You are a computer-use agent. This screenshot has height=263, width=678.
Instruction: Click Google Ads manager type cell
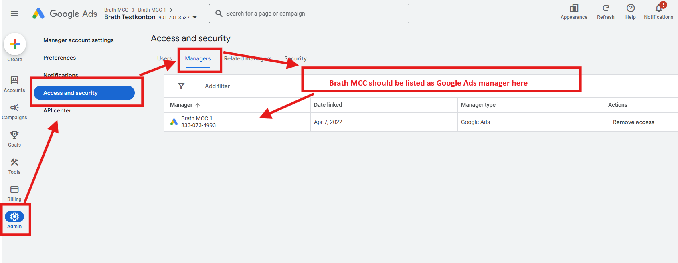476,122
